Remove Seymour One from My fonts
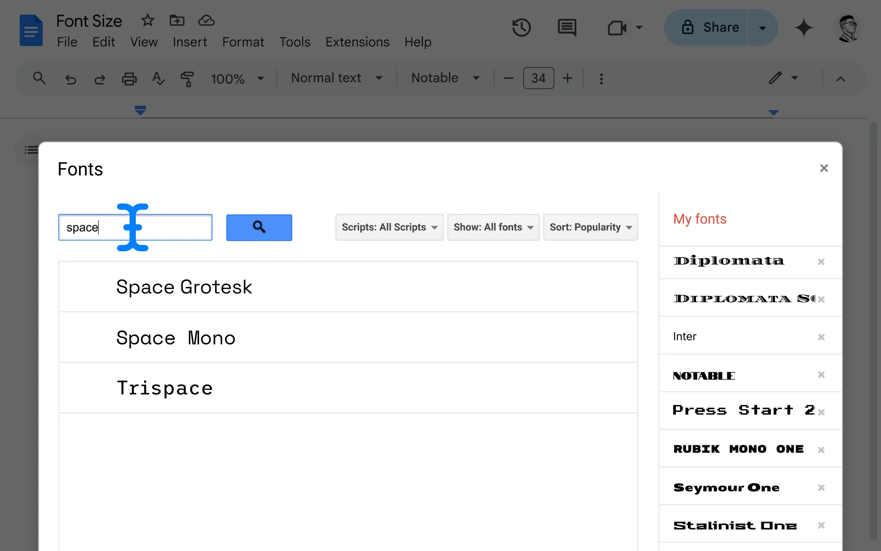The height and width of the screenshot is (551, 881). coord(821,487)
